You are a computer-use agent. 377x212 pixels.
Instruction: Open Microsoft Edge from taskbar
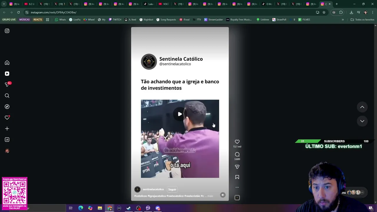coord(80,208)
